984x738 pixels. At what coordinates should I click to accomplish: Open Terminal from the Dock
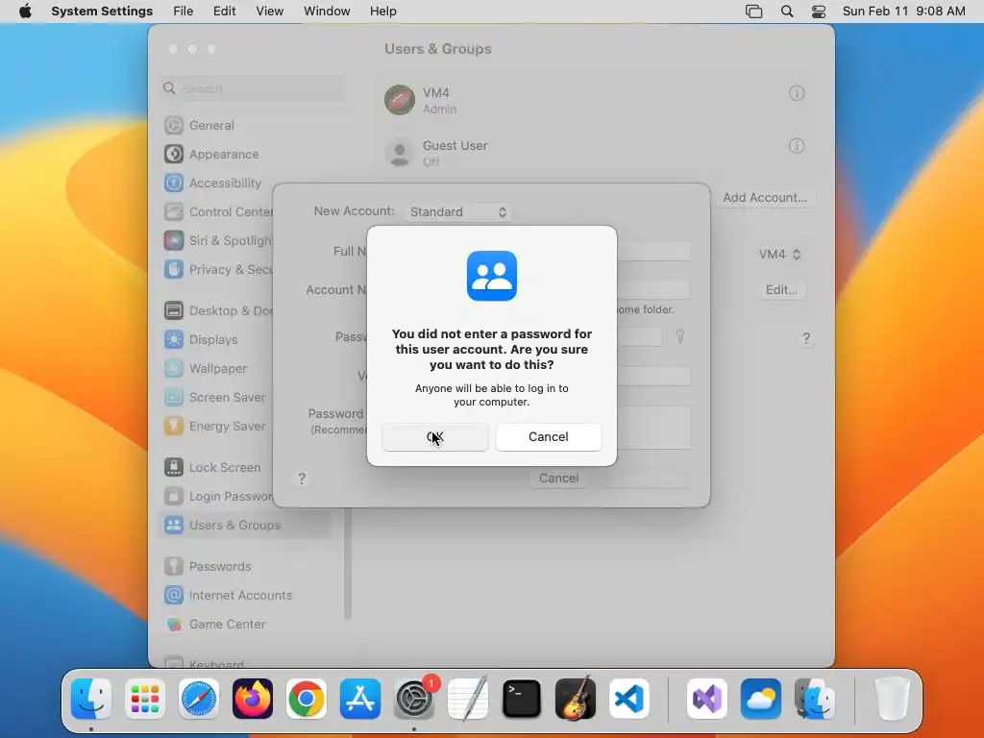(522, 699)
